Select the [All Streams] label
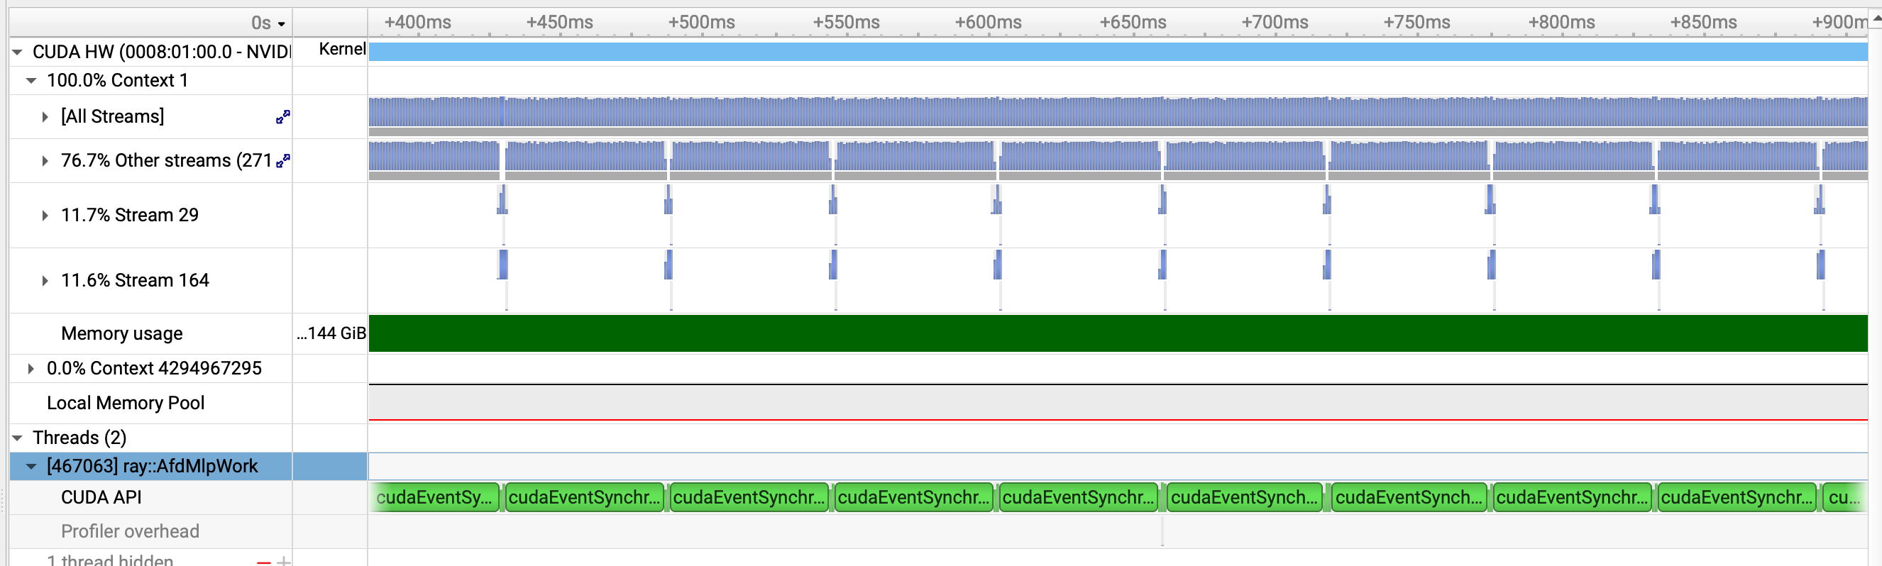Viewport: 1882px width, 566px height. [113, 117]
